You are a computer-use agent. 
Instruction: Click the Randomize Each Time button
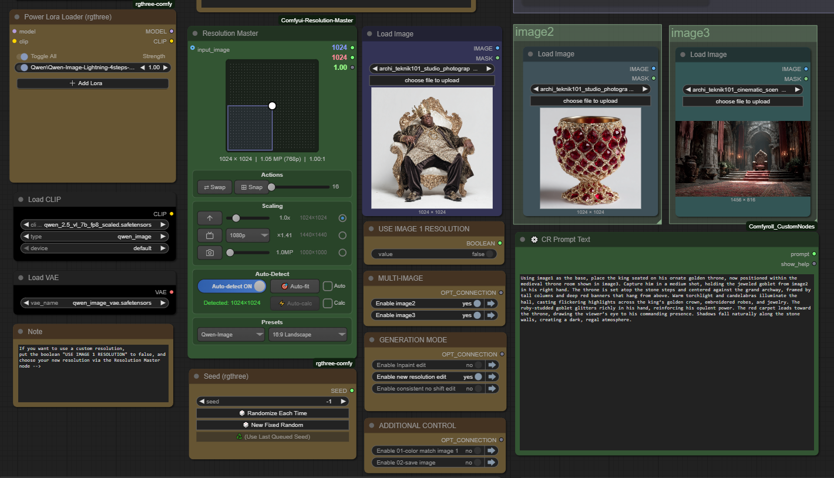coord(273,413)
